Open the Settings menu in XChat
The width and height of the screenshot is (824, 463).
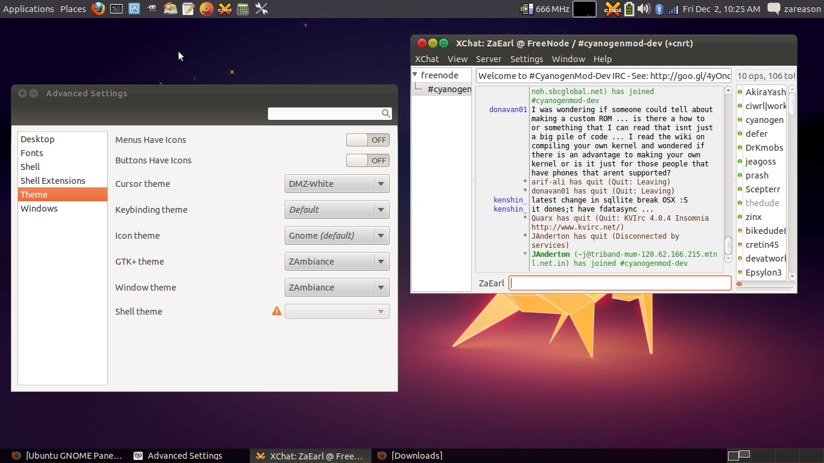pos(527,59)
